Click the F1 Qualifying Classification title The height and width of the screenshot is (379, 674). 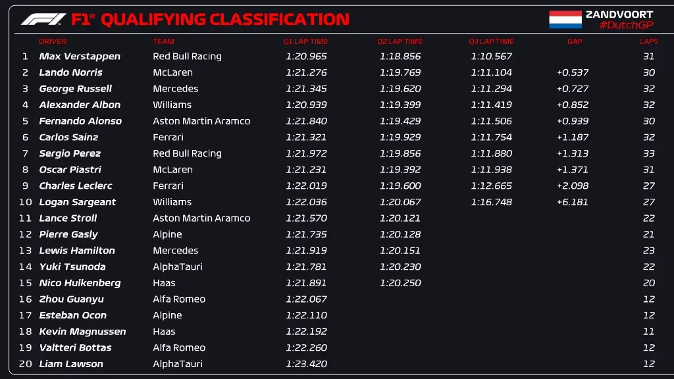210,20
